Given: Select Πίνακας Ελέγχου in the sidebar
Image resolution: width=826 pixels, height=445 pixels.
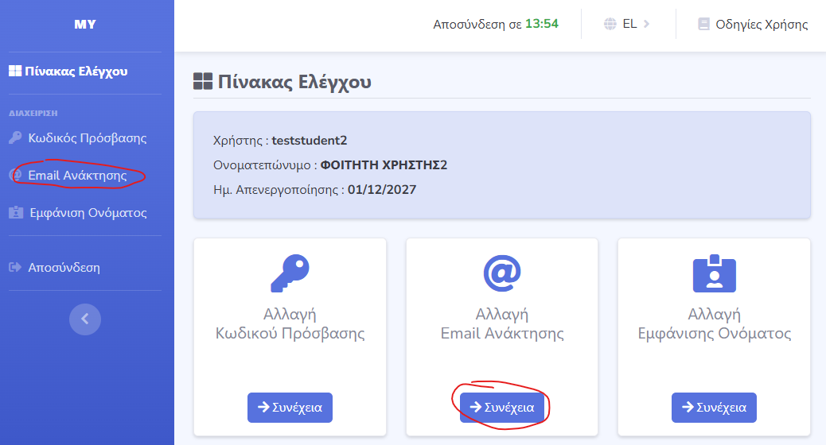Looking at the screenshot, I should [x=68, y=72].
